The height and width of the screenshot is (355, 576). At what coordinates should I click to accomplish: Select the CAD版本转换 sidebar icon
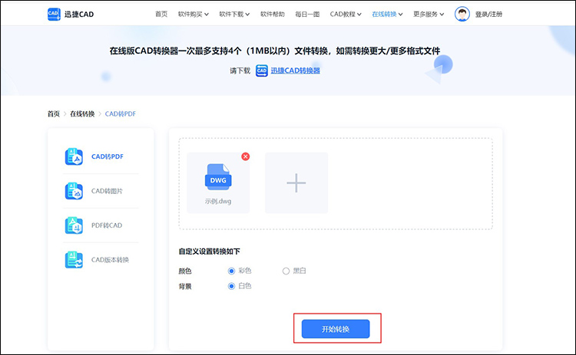[x=74, y=260]
